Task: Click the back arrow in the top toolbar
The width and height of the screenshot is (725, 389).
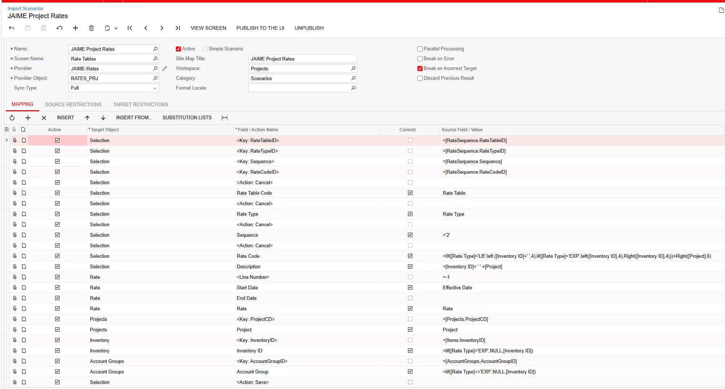Action: 12,28
